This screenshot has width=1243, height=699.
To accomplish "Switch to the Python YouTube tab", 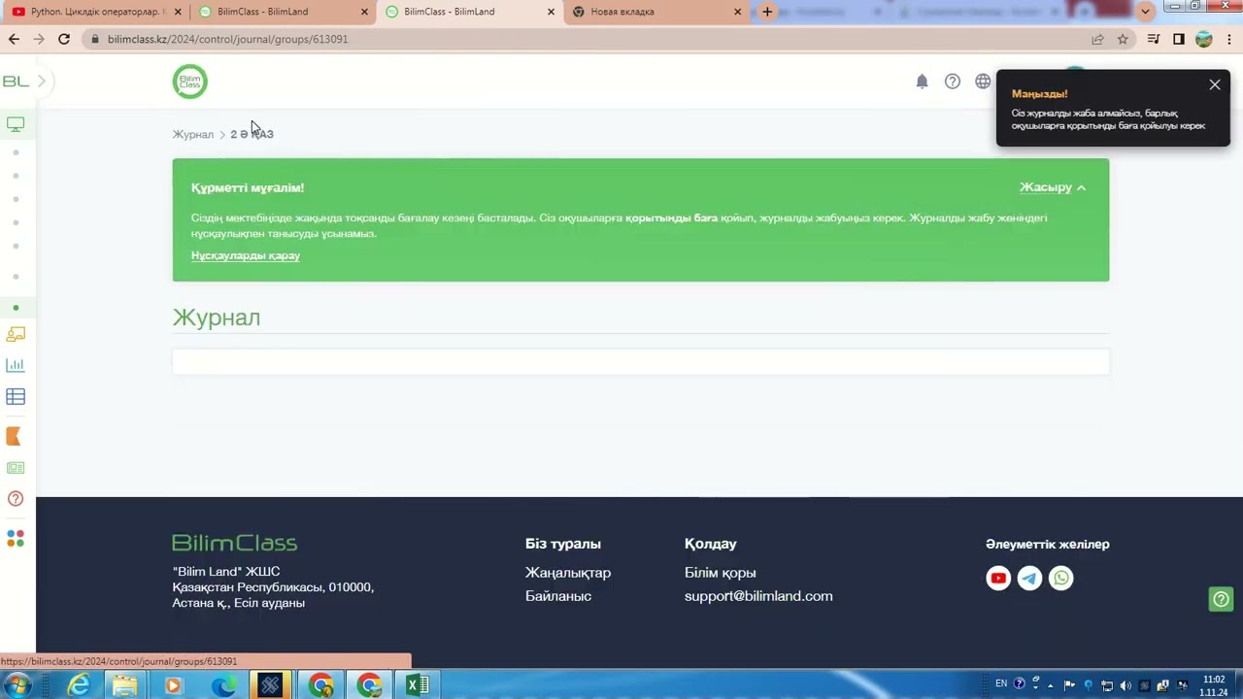I will [x=93, y=12].
